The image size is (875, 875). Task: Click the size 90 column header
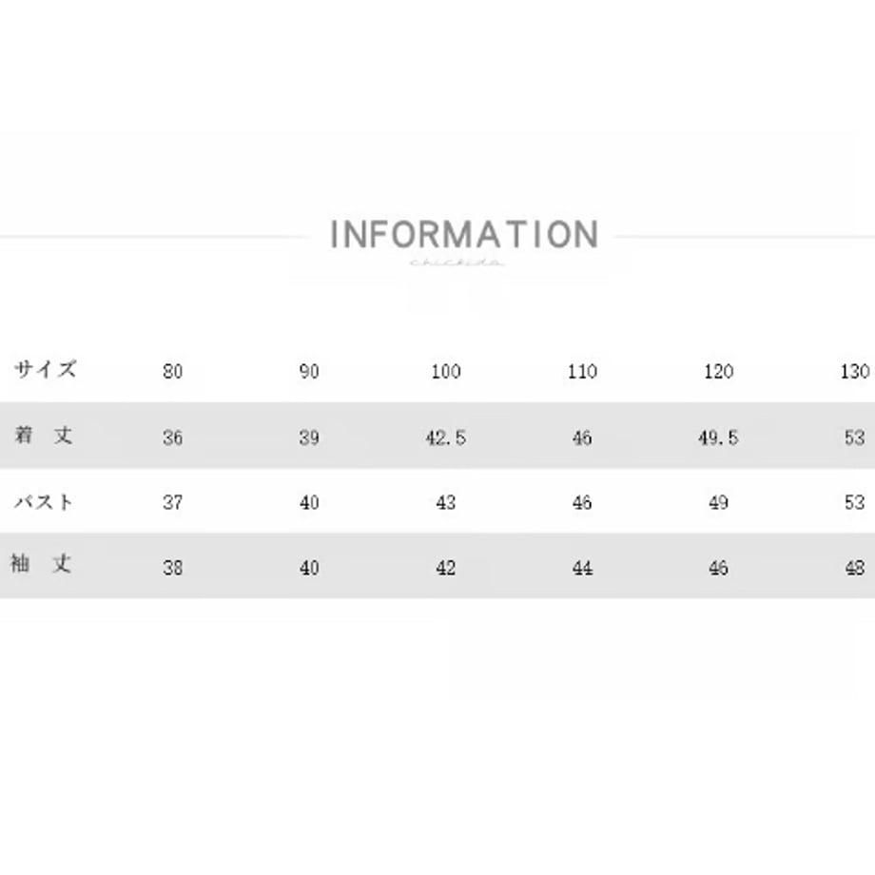pyautogui.click(x=308, y=371)
